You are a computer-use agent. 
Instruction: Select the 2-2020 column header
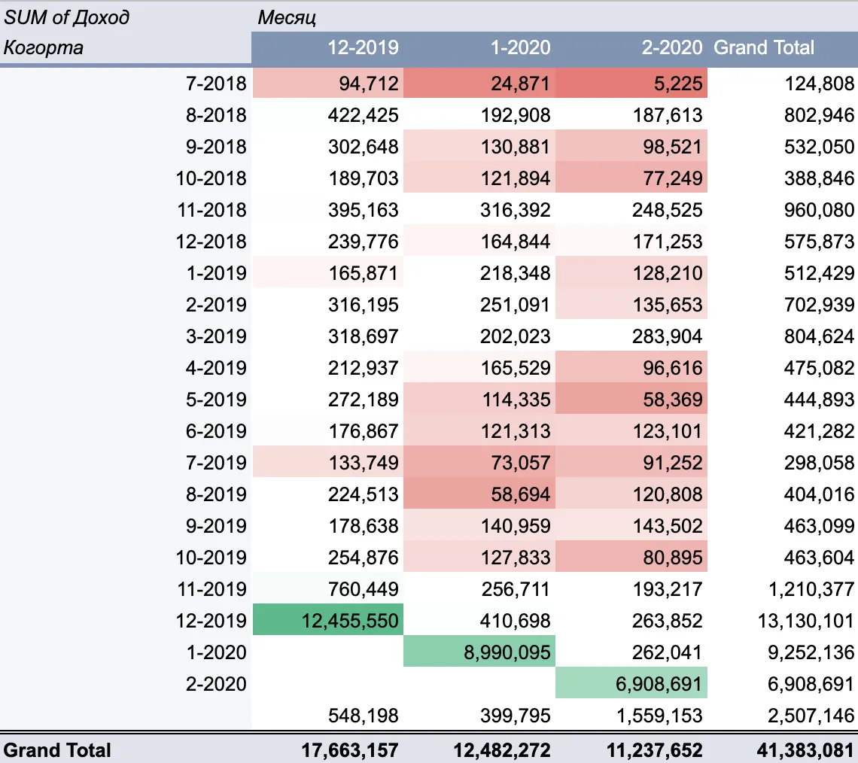631,47
